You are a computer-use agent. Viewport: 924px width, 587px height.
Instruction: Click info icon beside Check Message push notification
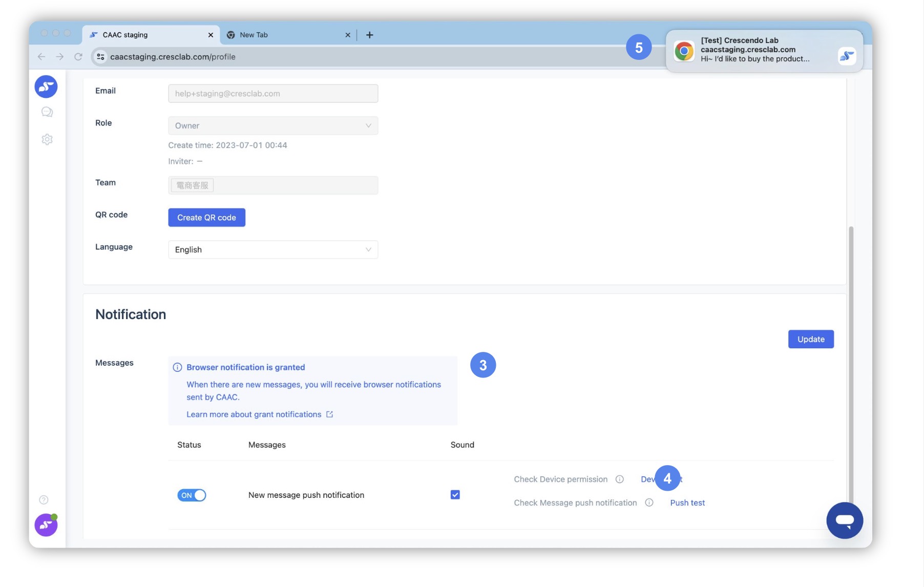coord(649,503)
